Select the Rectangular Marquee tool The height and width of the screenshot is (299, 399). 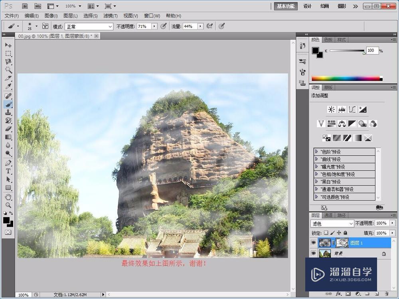point(8,53)
